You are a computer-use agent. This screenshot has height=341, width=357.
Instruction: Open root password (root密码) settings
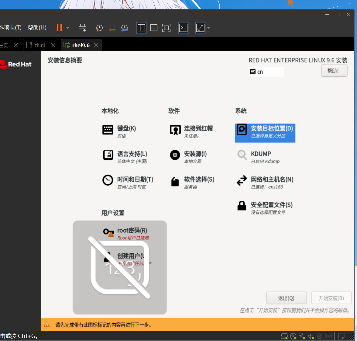click(126, 234)
